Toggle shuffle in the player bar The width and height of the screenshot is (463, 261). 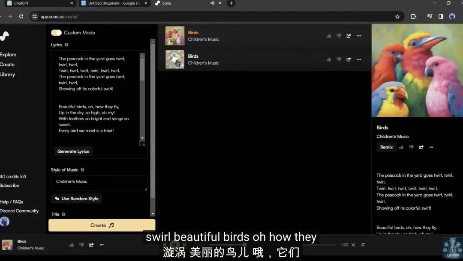pyautogui.click(x=353, y=245)
